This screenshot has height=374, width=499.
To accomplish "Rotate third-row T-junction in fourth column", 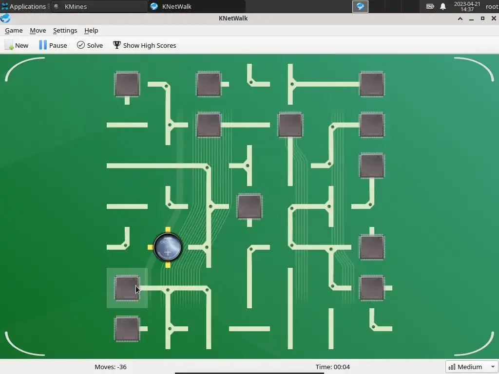I will [249, 166].
